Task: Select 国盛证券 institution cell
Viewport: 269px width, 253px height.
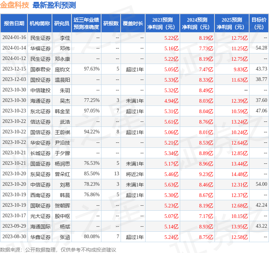Action: point(40,164)
